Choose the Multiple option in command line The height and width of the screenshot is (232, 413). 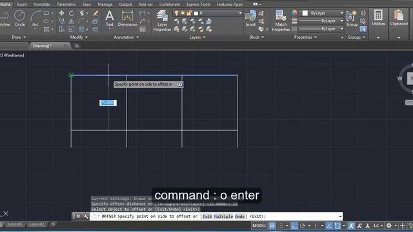coord(223,217)
